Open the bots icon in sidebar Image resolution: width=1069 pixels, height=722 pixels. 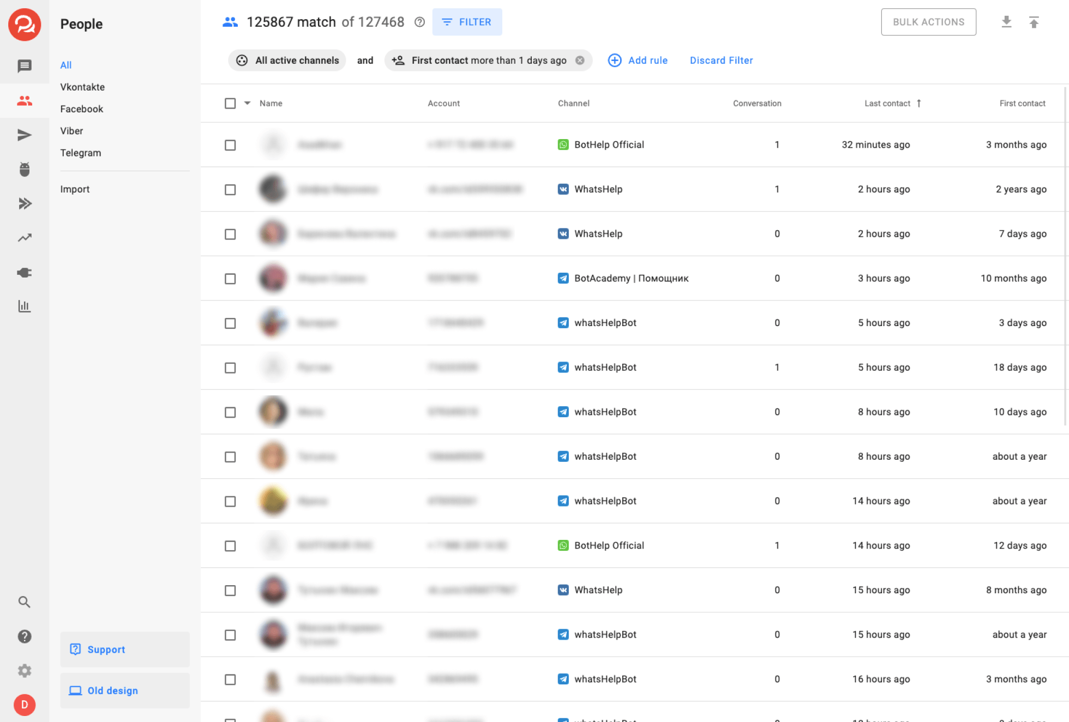(25, 169)
